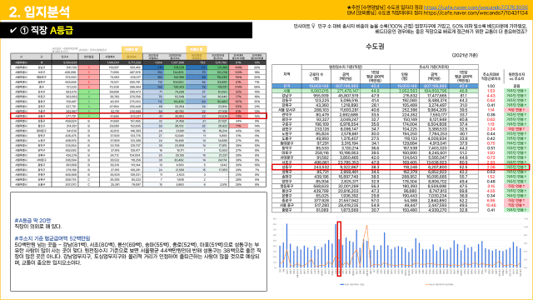Select the 수도권 table title
533x300 pixels.
[x=375, y=47]
